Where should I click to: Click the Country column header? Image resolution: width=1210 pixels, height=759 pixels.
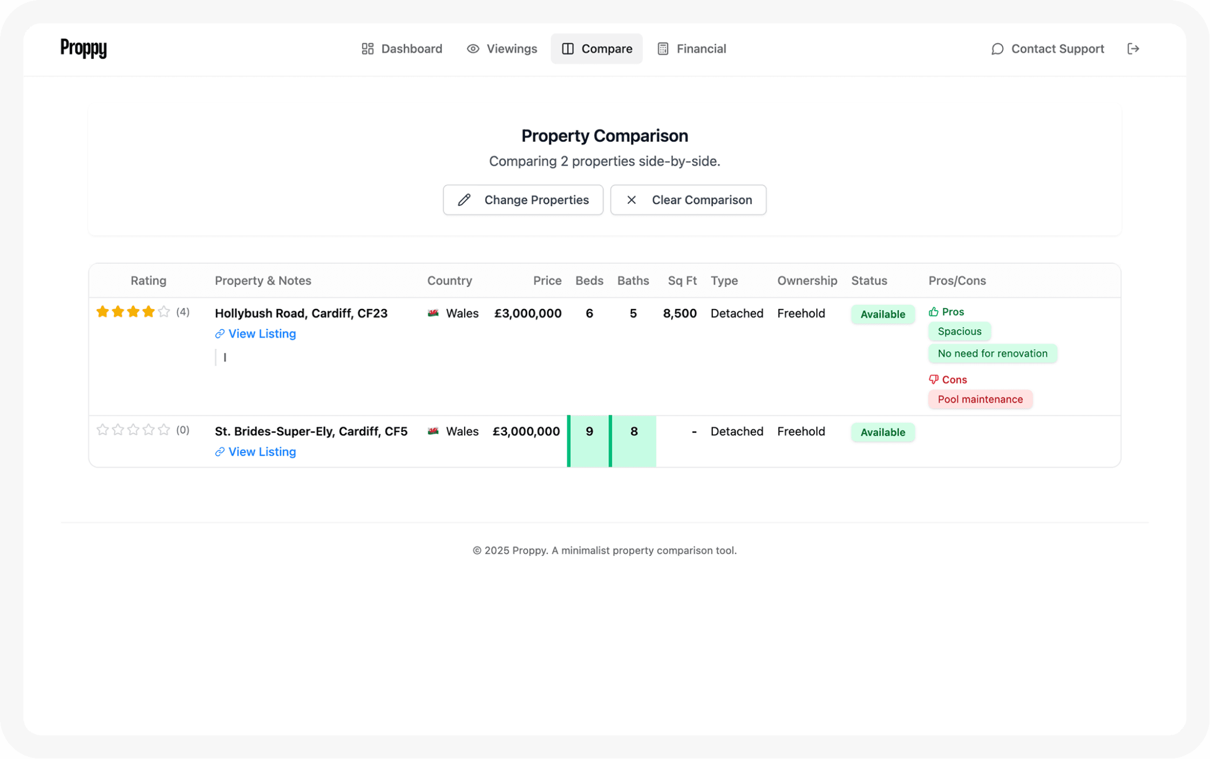[x=450, y=281]
